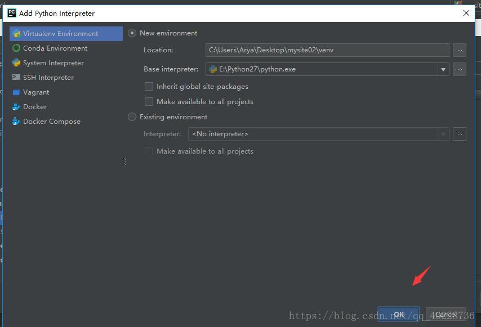The height and width of the screenshot is (327, 481).
Task: Select Vagrant interpreter type
Action: click(66, 92)
